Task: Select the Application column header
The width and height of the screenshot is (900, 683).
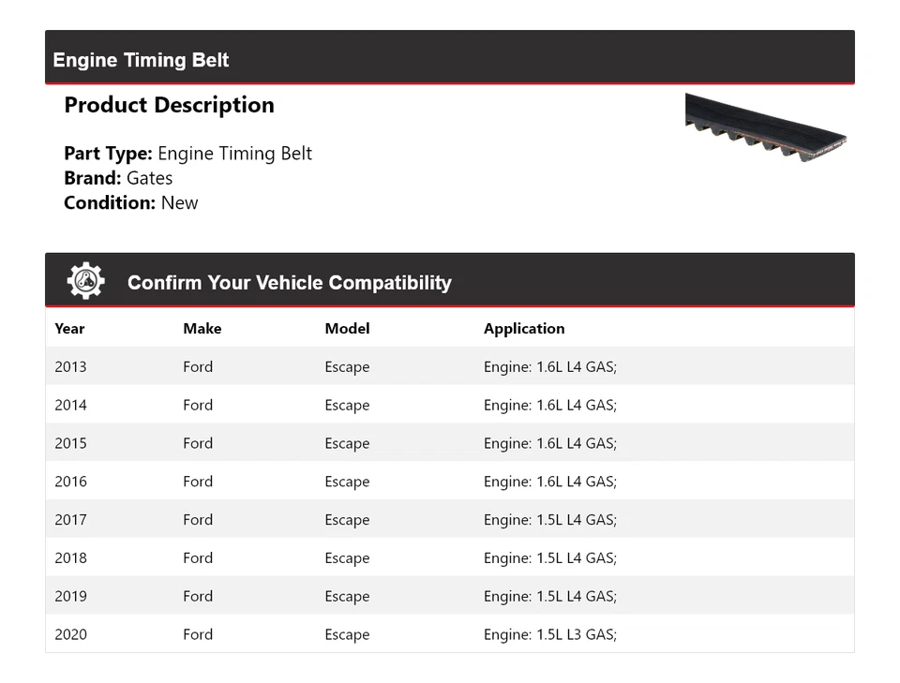Action: pos(524,329)
